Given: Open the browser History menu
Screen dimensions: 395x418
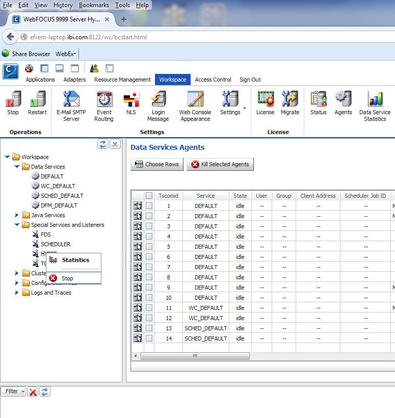Looking at the screenshot, I should pos(63,5).
